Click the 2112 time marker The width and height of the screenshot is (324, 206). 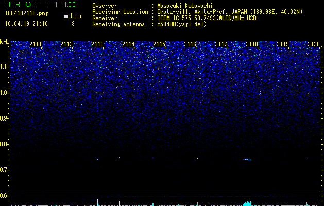tap(66, 44)
